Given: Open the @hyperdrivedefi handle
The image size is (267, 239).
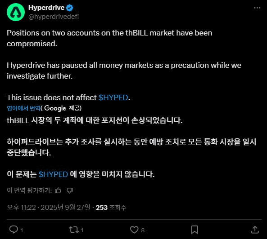Looking at the screenshot, I should tap(54, 17).
